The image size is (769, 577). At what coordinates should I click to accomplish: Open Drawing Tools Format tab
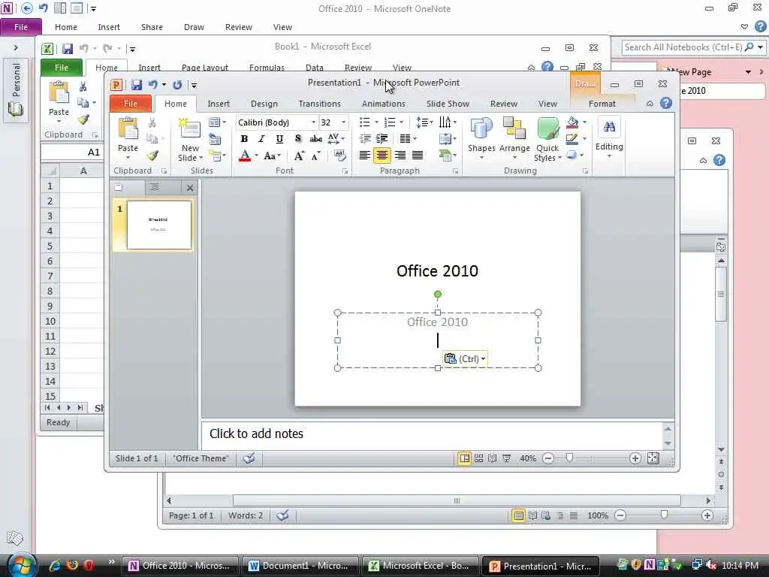pos(602,104)
